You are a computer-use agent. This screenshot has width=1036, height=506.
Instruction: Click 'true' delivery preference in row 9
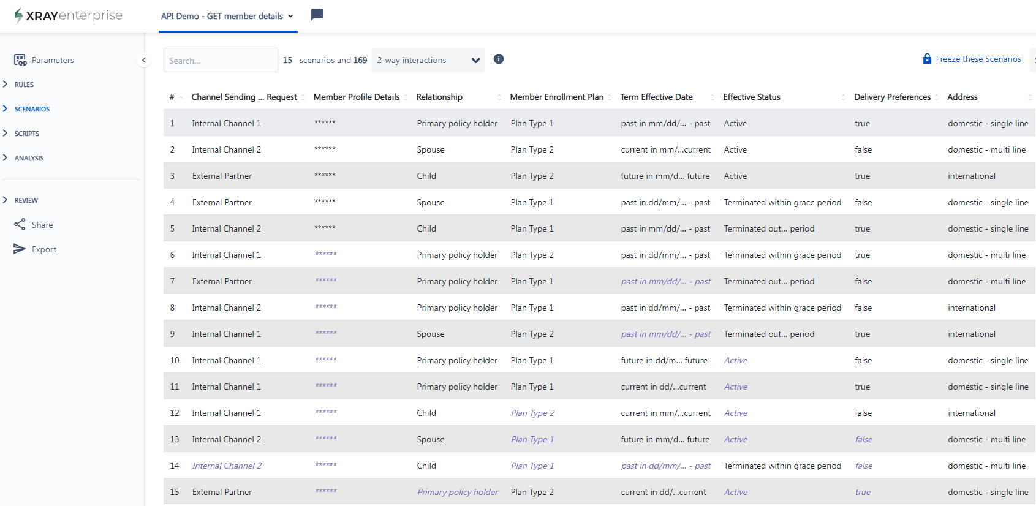pos(862,334)
